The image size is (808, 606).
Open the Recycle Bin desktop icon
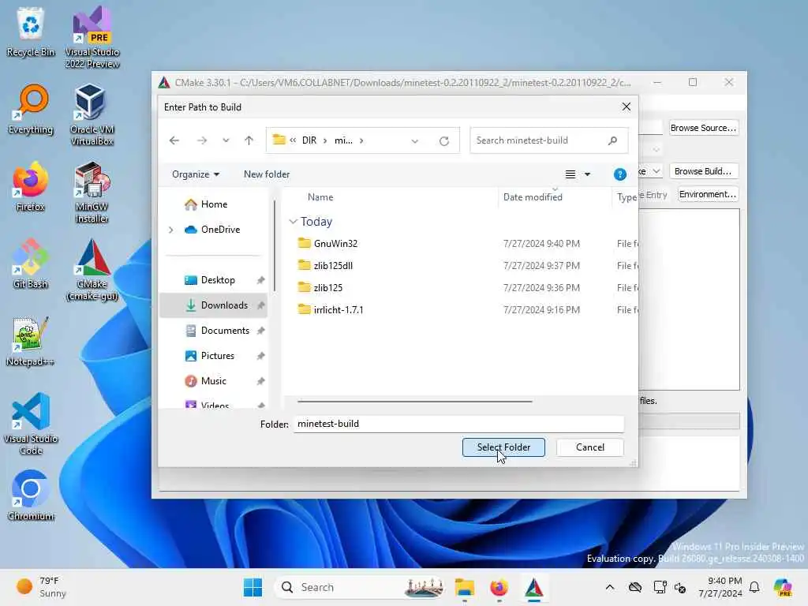pos(31,32)
